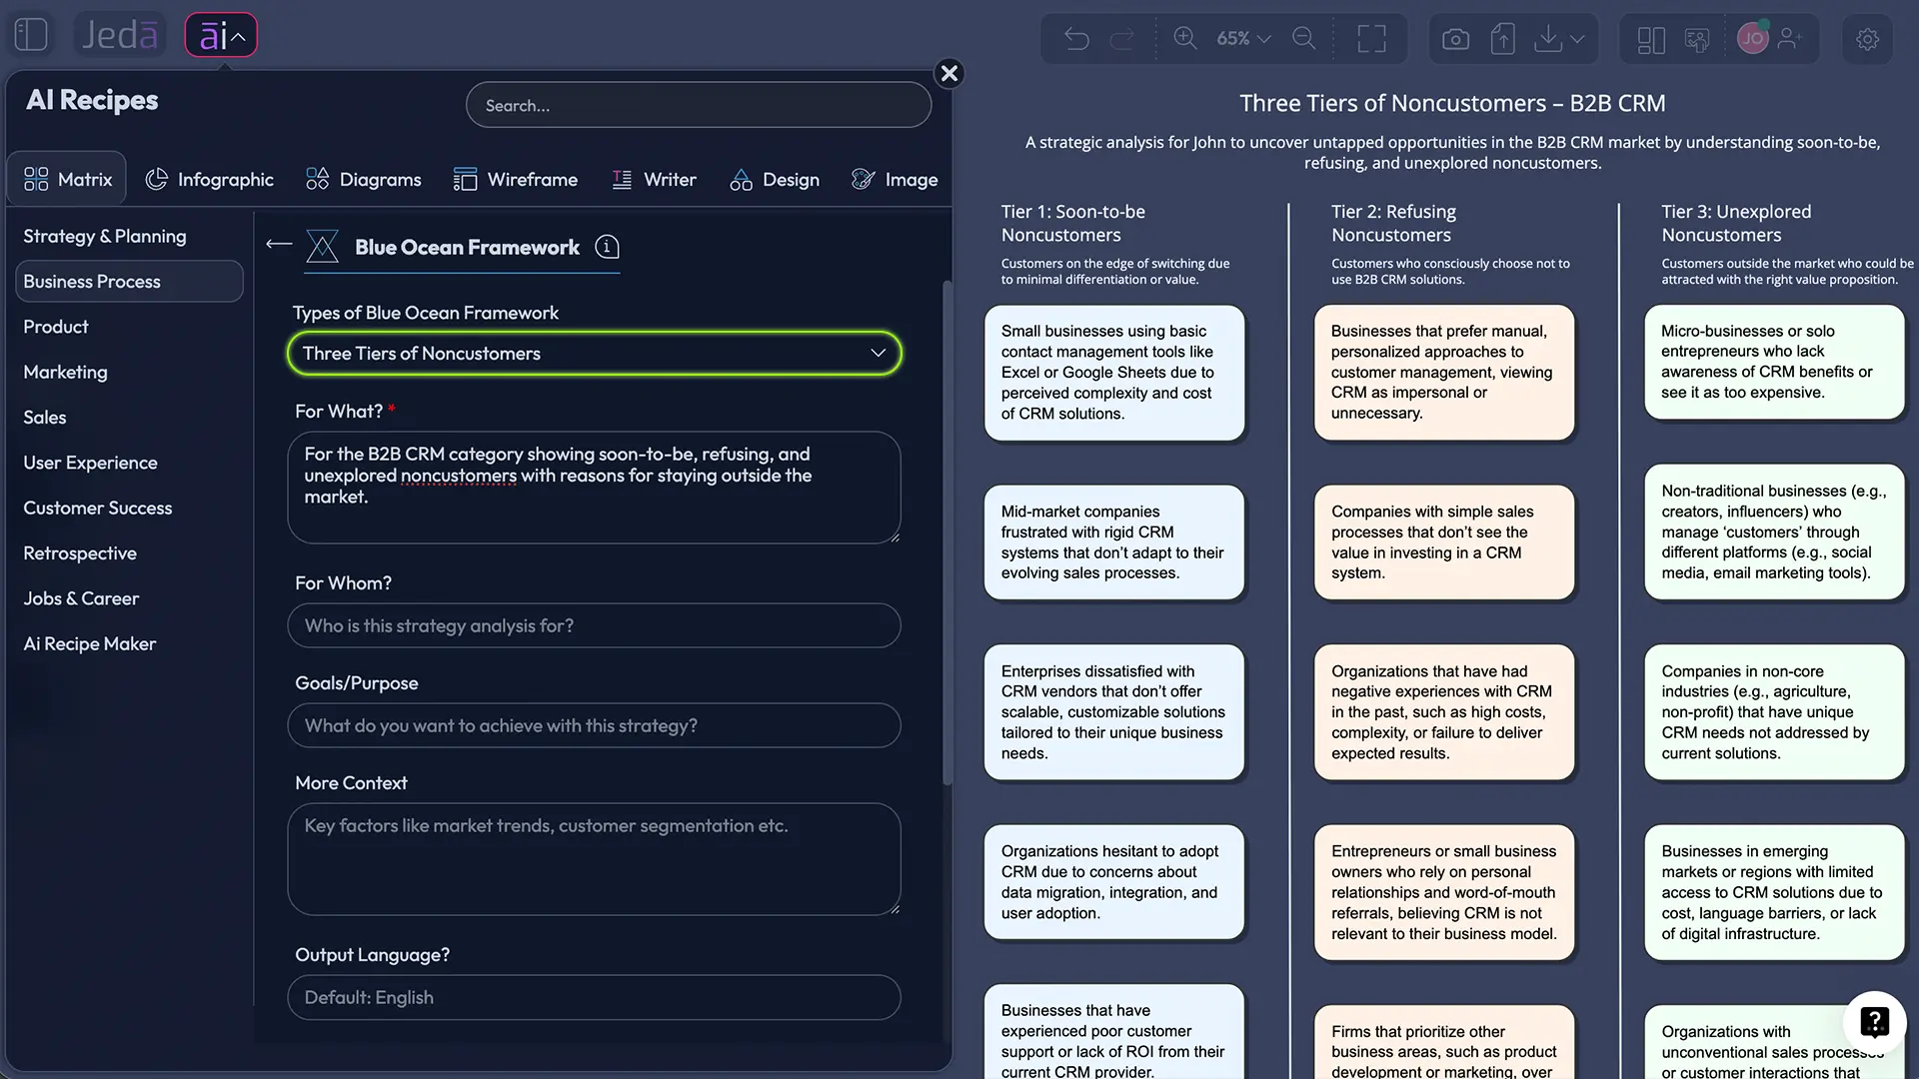Image resolution: width=1919 pixels, height=1079 pixels.
Task: Select the Small businesses using basic contact card
Action: 1114,373
